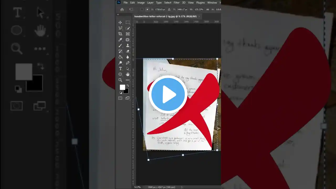Open the Plugins menu
The width and height of the screenshot is (336, 189).
201,3
